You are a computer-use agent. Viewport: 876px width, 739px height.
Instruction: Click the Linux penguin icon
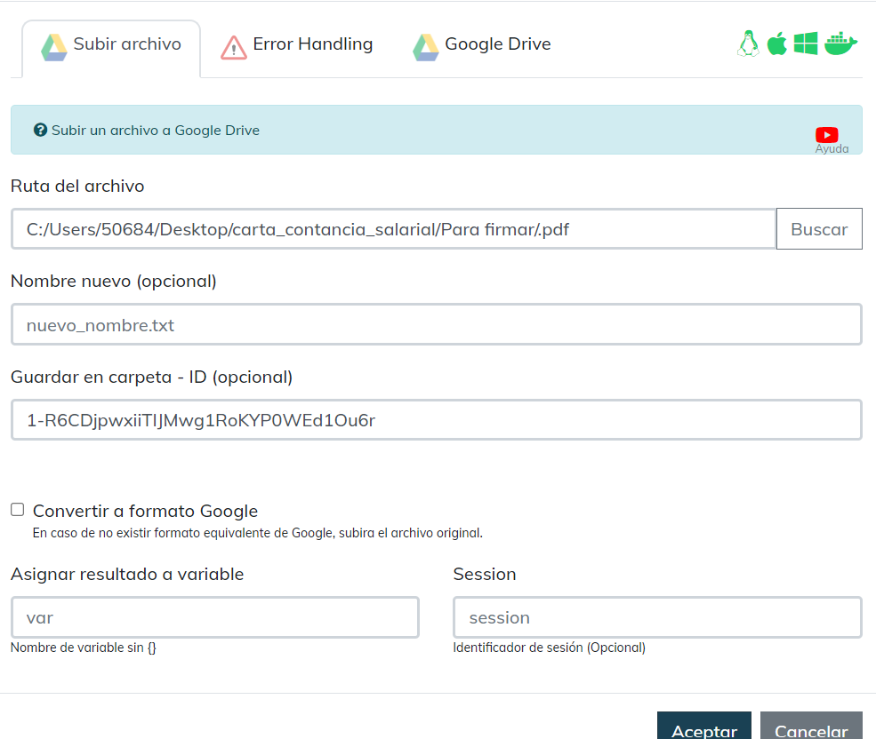click(749, 44)
